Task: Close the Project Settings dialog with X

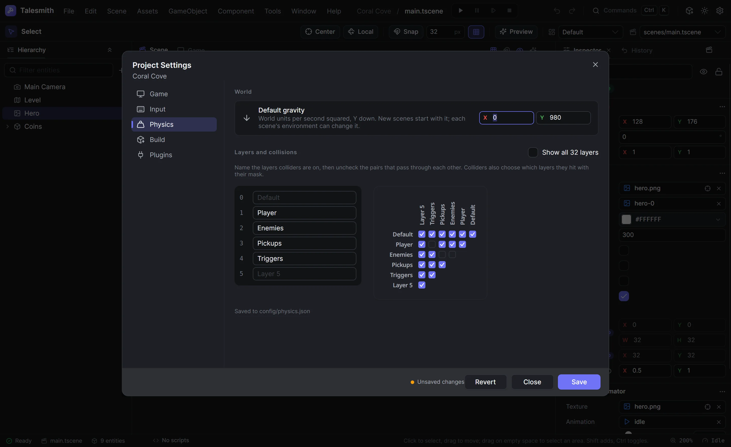Action: click(x=595, y=65)
